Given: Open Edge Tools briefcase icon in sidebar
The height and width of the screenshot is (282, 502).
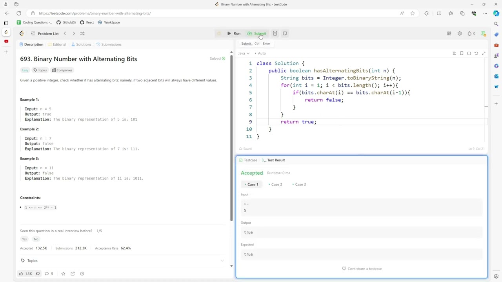Looking at the screenshot, I should 496,45.
